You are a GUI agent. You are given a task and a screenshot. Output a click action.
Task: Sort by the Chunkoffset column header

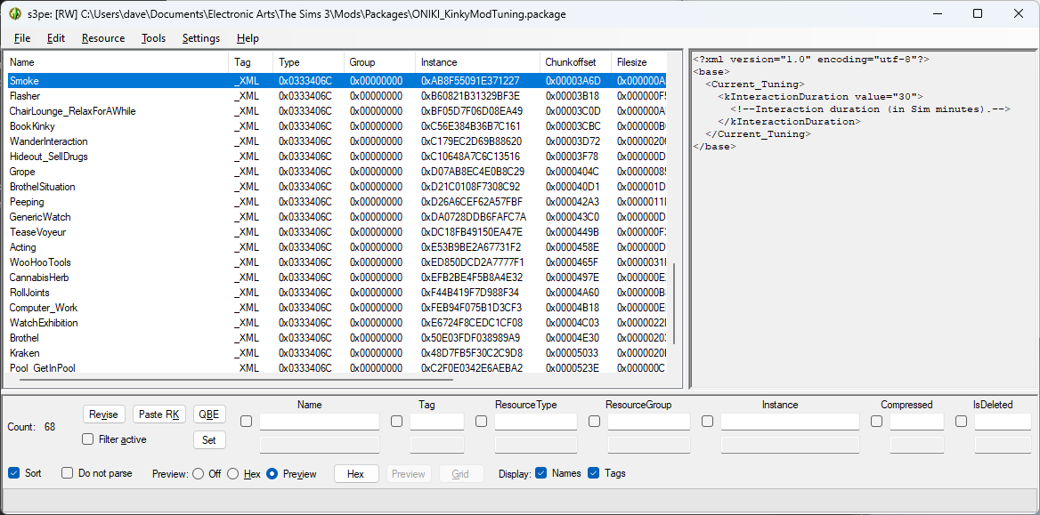575,62
